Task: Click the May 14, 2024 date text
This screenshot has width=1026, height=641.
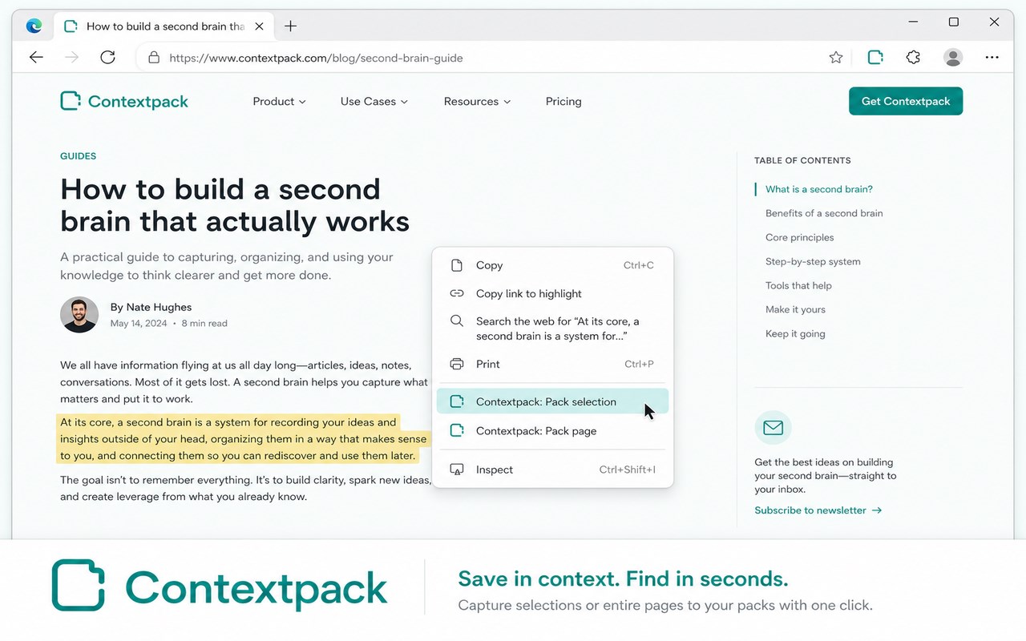Action: [x=139, y=324]
